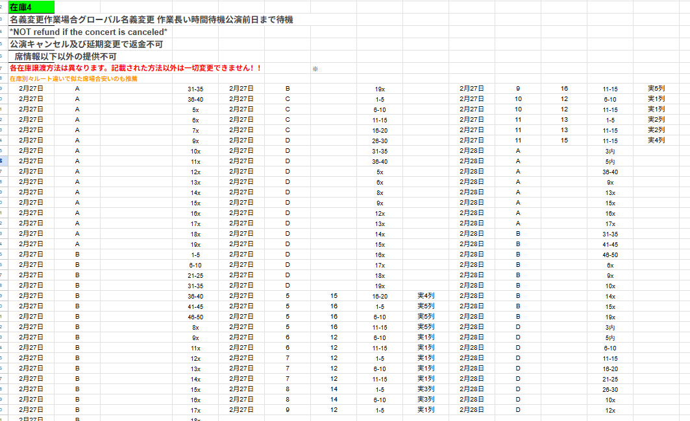Click 36-40 in the 2月28日 A row
This screenshot has height=421, width=690.
pos(610,172)
